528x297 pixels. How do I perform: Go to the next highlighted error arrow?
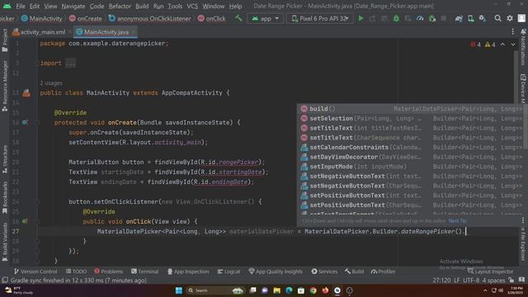513,44
